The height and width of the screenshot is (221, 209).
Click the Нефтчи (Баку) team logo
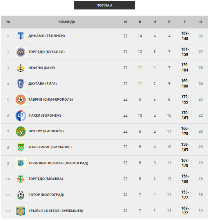[20, 68]
